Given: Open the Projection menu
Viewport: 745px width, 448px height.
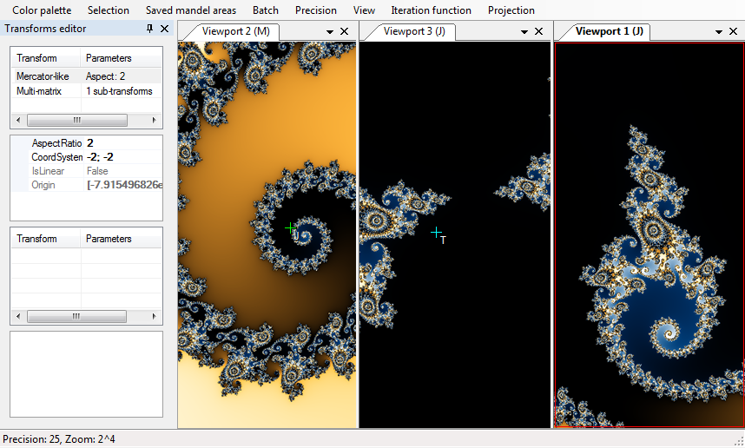Looking at the screenshot, I should [511, 10].
